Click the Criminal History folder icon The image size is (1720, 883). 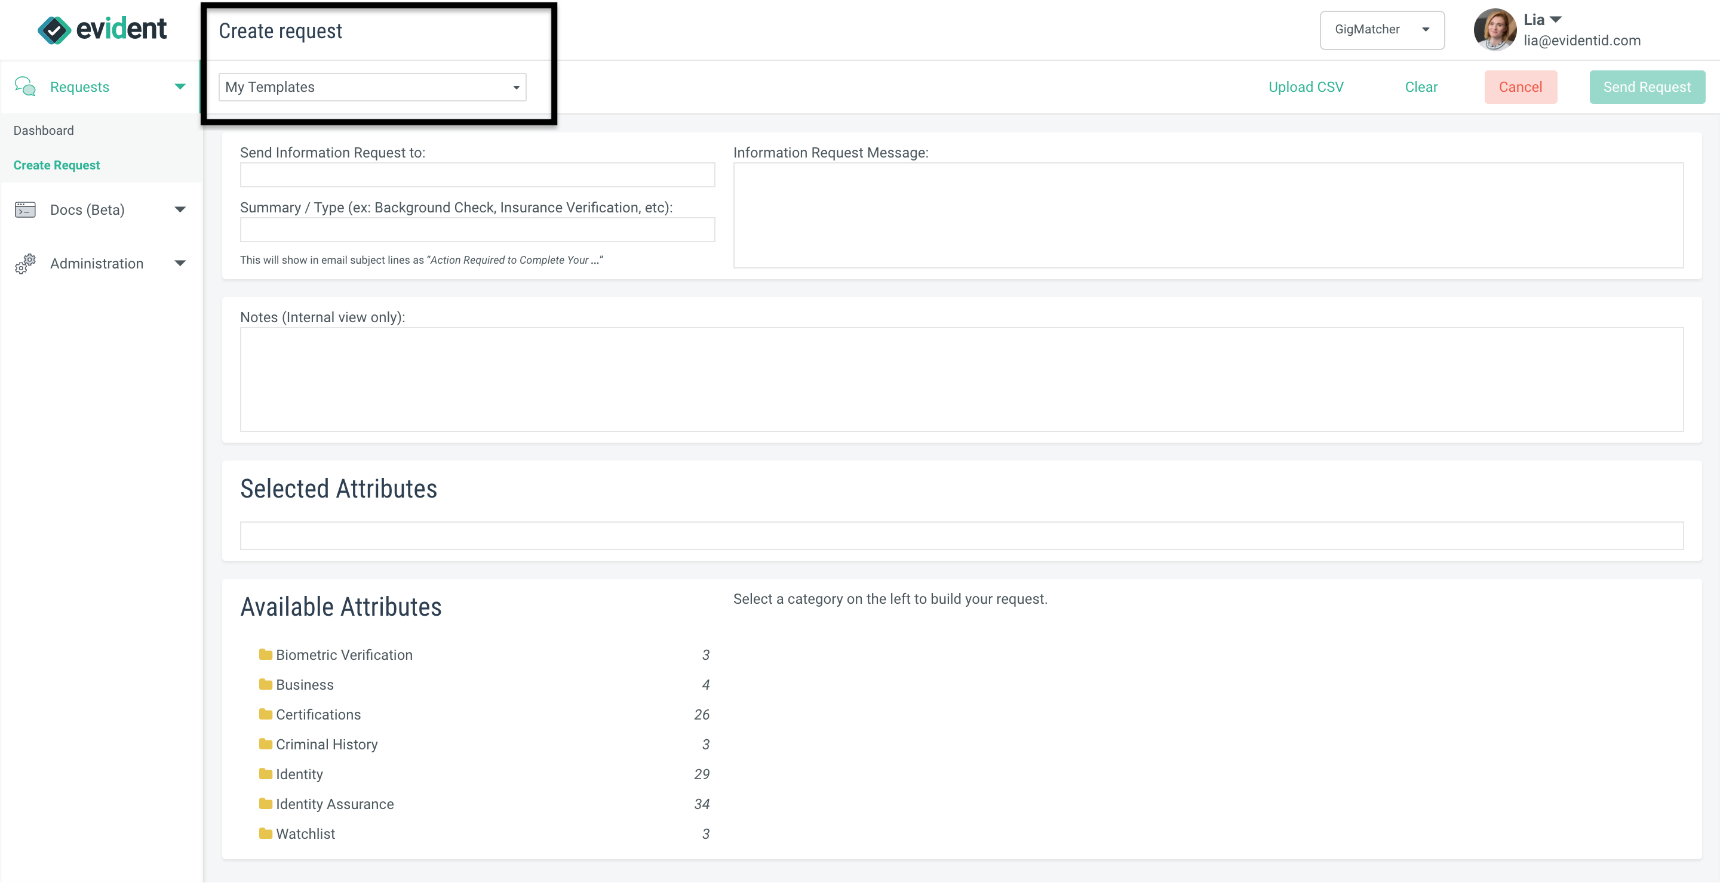(265, 744)
